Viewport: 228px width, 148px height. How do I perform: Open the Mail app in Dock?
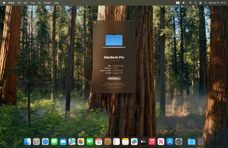click(63, 141)
